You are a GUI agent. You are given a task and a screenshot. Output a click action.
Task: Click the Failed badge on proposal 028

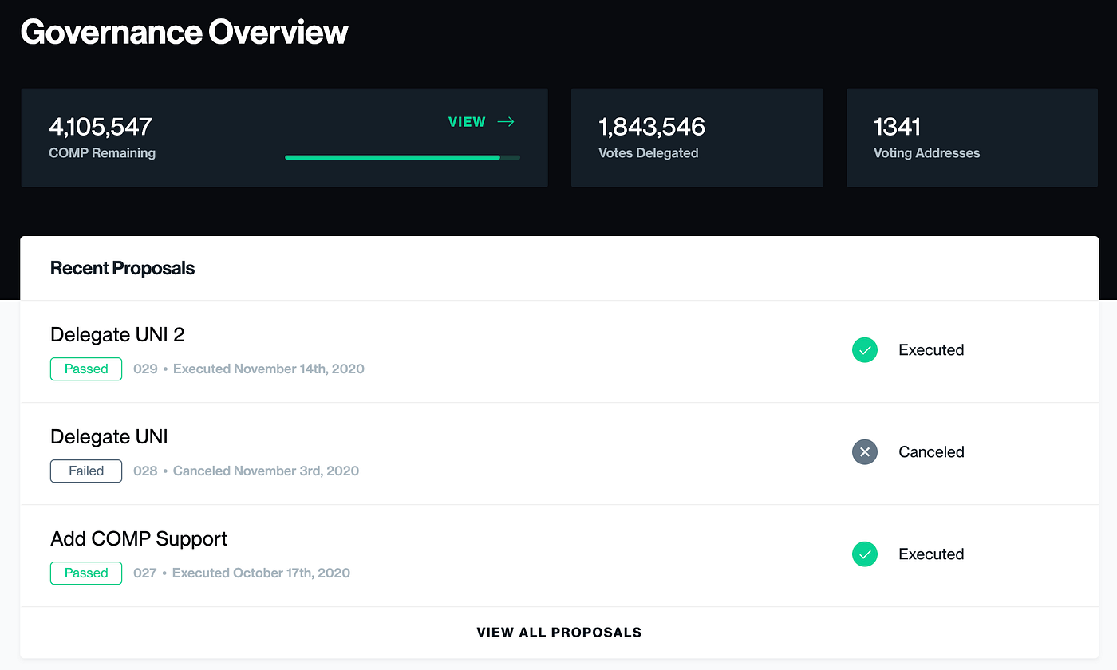[x=86, y=471]
